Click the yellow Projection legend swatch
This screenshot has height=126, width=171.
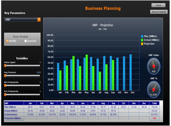tap(142, 44)
